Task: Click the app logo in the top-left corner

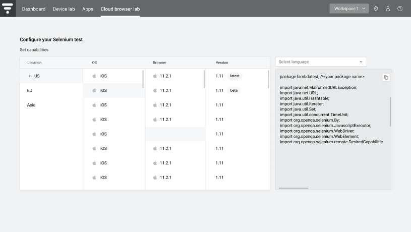Action: [x=8, y=9]
